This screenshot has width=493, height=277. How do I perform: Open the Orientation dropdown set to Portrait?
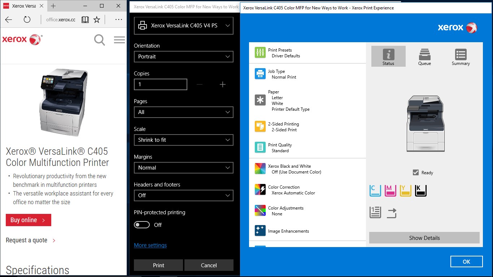[184, 57]
